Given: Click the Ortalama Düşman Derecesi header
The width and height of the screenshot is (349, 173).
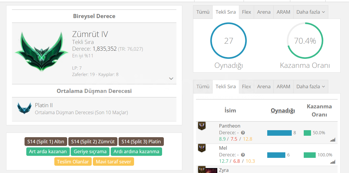Looking at the screenshot, I should (94, 91).
